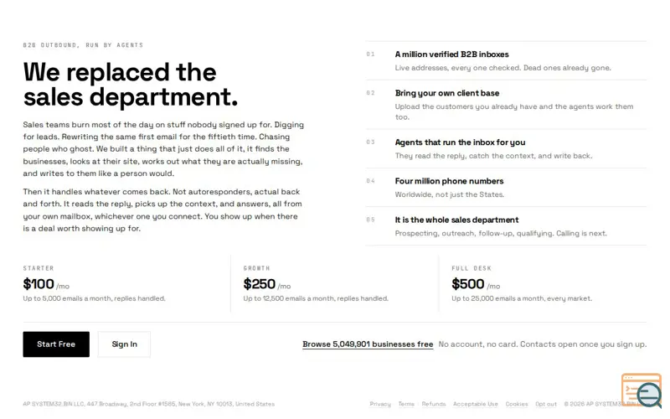
Task: Click feature 01, A million verified B2B inboxes
Action: (x=506, y=60)
